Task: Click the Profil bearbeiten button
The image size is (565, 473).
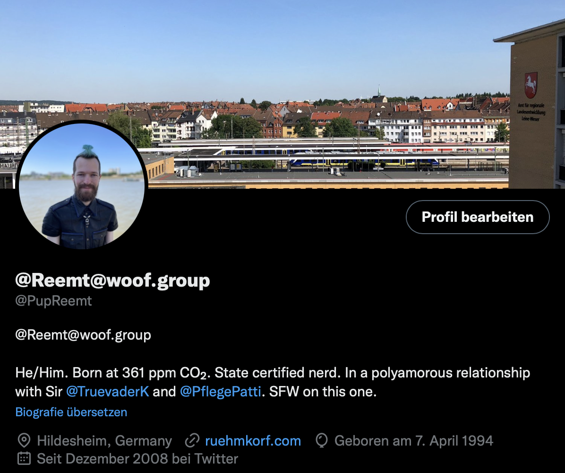Action: coord(478,217)
